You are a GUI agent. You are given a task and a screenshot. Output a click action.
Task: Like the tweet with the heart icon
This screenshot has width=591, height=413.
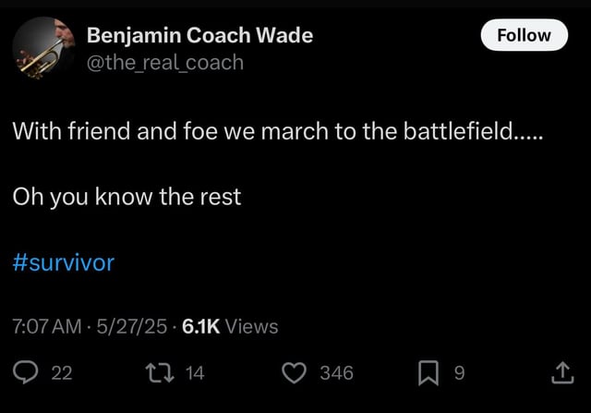(x=295, y=372)
